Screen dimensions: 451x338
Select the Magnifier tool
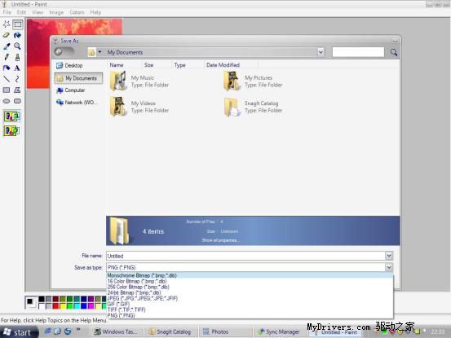(17, 46)
